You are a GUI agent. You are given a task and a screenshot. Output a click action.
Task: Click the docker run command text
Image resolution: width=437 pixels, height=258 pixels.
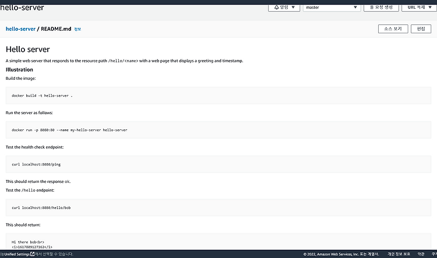click(69, 130)
